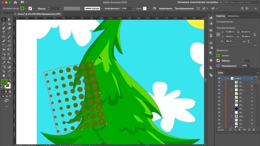Flip selection vertically in Properties panel

pyautogui.click(x=249, y=41)
